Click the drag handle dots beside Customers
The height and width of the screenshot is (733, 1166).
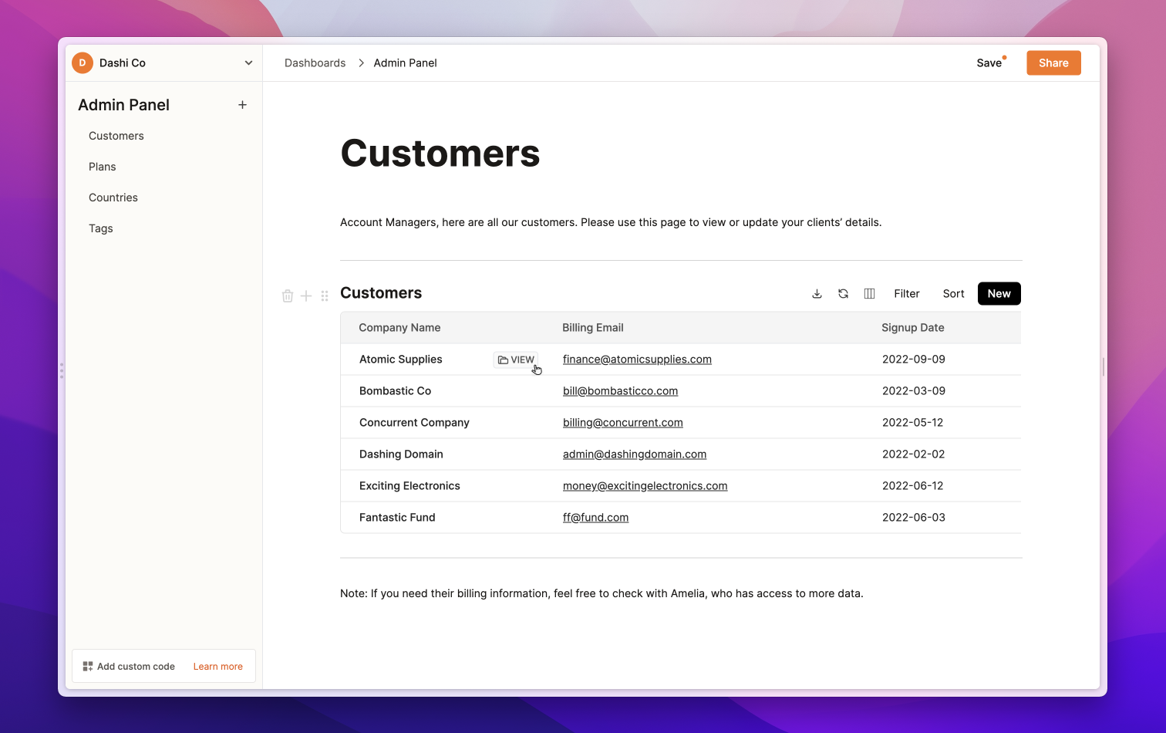point(325,296)
